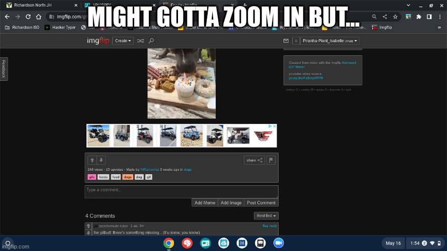Screen dimensions: 447x251
Task: Launch Chrome from the shelf
Action: 169,243
